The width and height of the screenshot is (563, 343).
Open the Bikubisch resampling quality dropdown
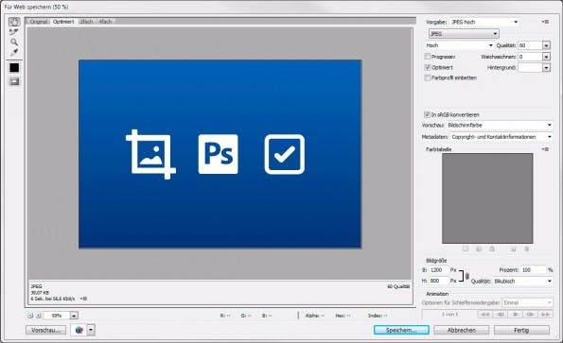[522, 281]
